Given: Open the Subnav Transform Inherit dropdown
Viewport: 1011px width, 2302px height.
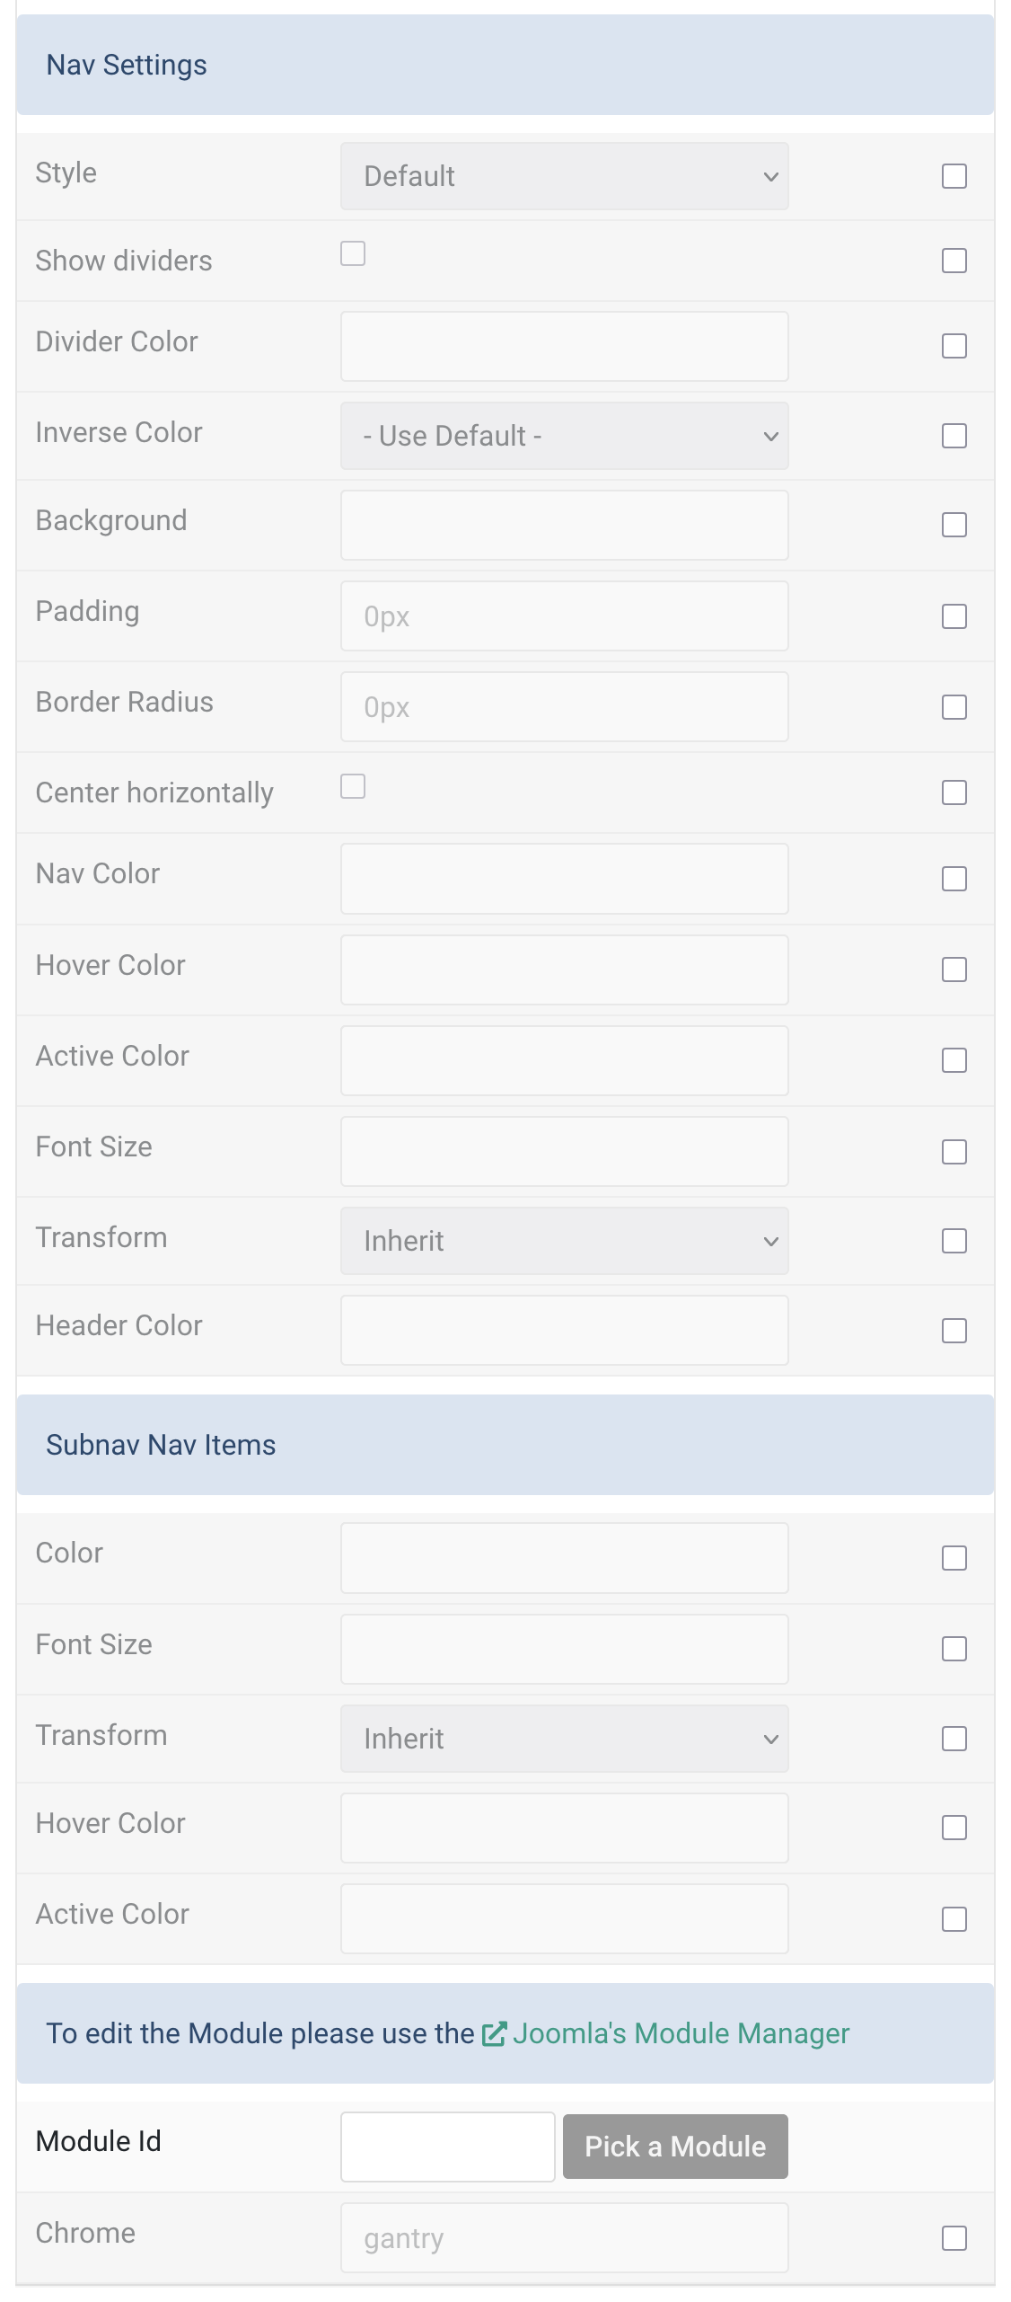Looking at the screenshot, I should 564,1739.
